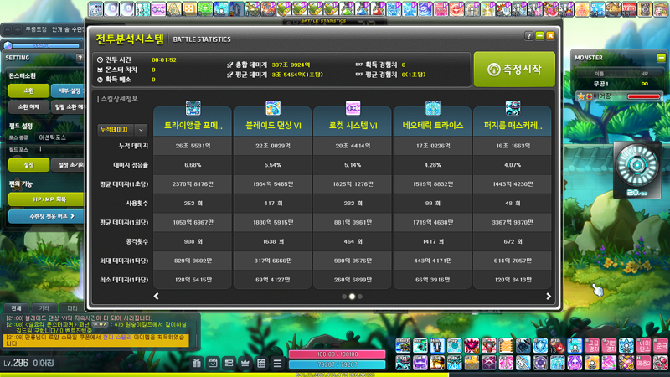Click the 5.54% damage share cell
This screenshot has width=670, height=377.
[x=273, y=165]
